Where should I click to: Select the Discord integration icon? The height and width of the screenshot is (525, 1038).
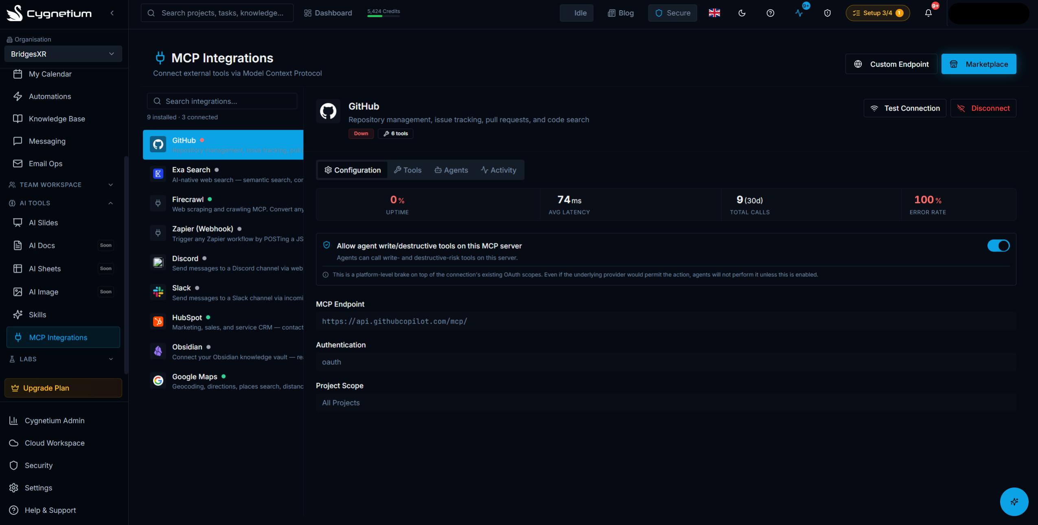158,262
